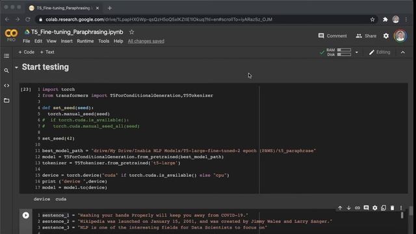Image resolution: width=416 pixels, height=234 pixels.
Task: Open the find and replace search icon
Action: point(6,71)
